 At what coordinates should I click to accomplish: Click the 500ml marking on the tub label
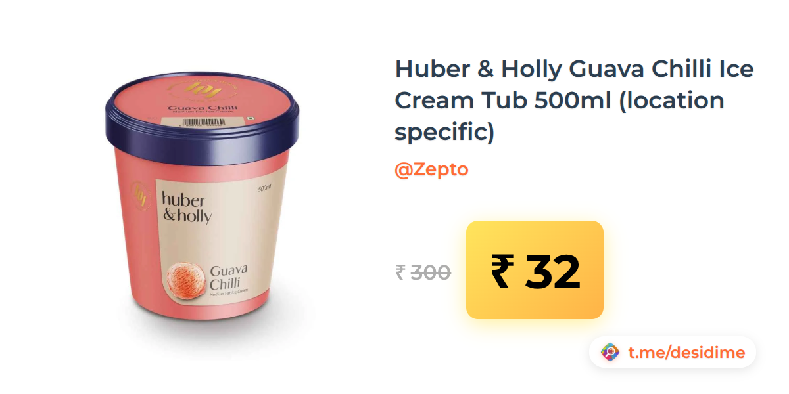click(266, 189)
